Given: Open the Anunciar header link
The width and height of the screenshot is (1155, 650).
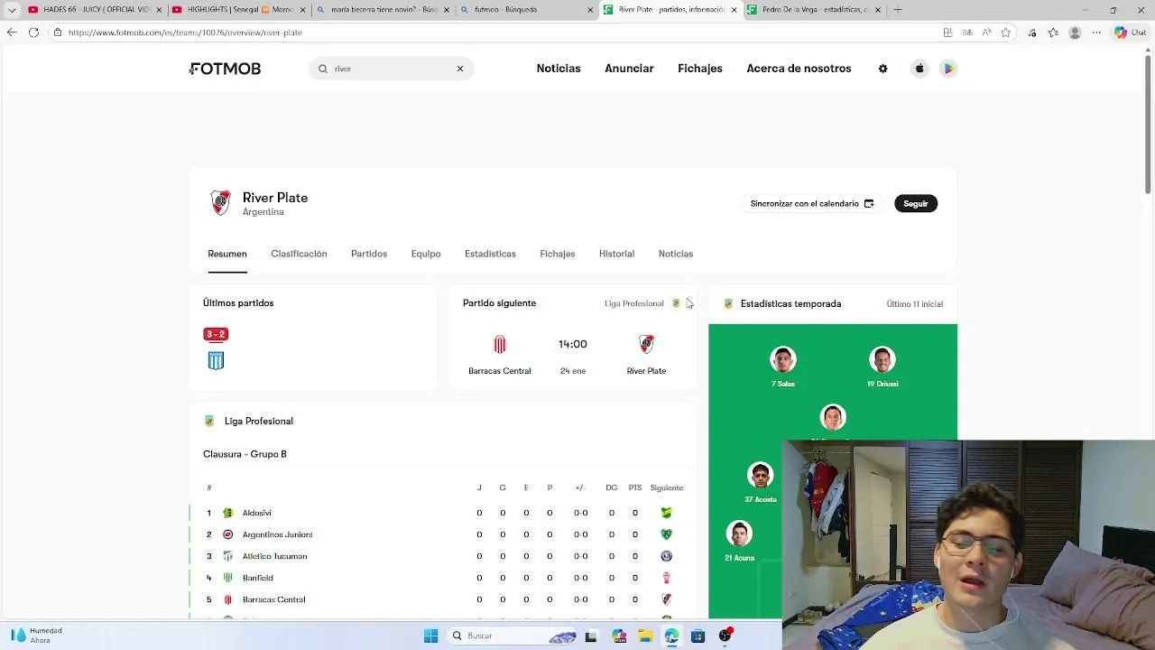Looking at the screenshot, I should (629, 69).
